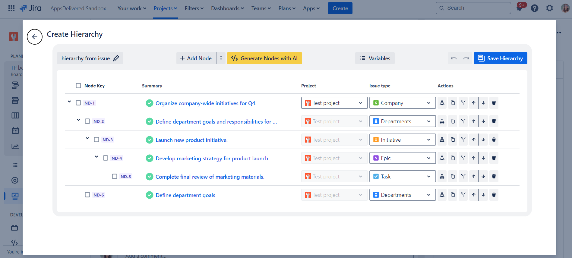Screen dimensions: 572x258
Task: Click the branch icon for ND-6 row
Action: (463, 195)
